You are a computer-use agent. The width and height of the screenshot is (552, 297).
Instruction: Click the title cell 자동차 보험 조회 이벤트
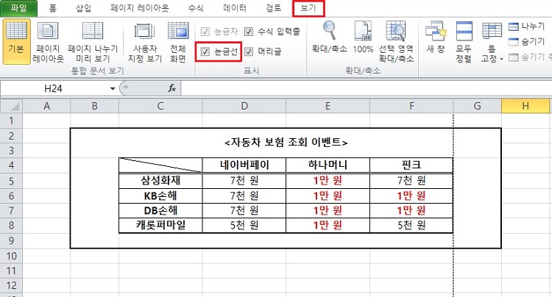tap(286, 143)
